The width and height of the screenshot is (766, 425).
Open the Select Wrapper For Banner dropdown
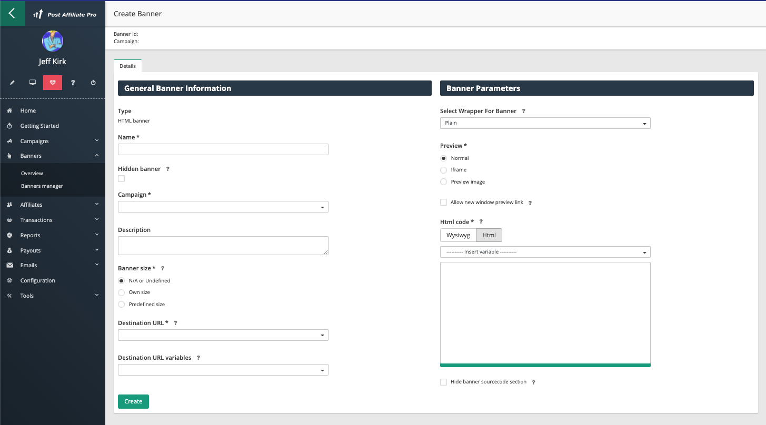point(545,123)
